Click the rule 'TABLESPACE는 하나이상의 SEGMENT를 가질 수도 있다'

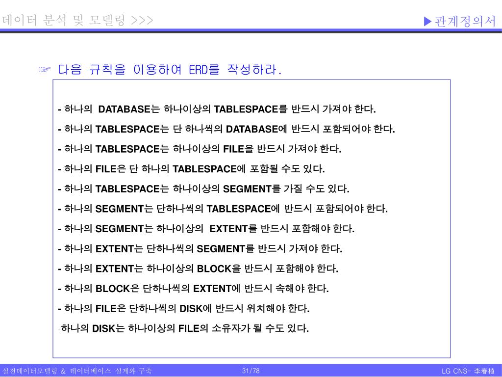tap(203, 188)
